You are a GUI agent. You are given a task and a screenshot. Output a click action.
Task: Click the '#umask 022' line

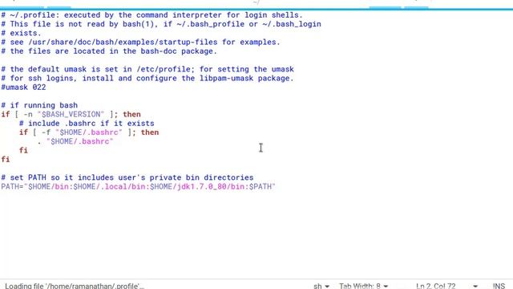(23, 88)
